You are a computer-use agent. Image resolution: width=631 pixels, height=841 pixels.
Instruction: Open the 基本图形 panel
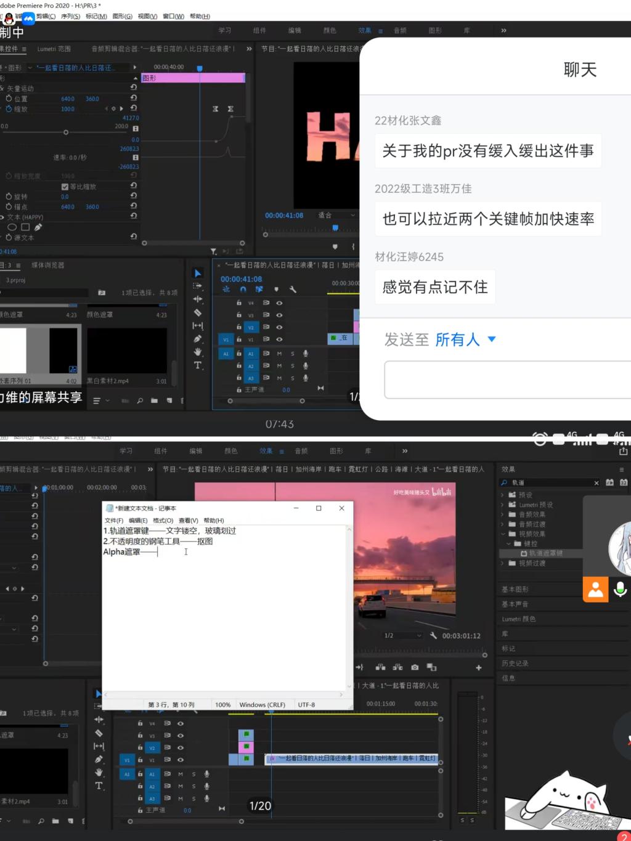tap(515, 590)
